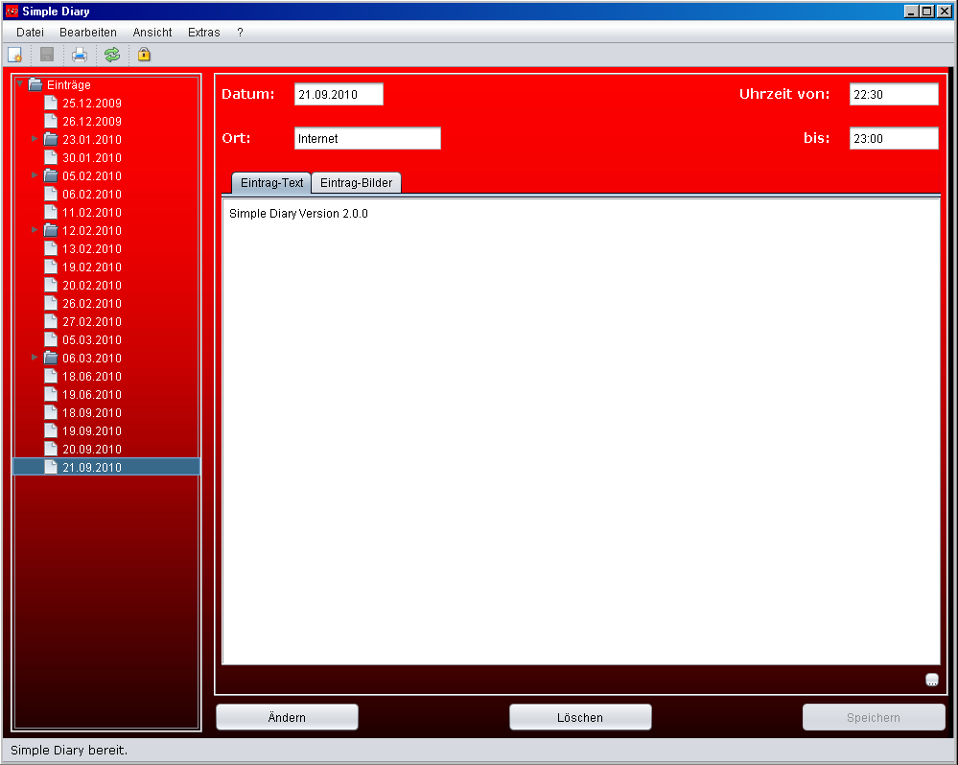Click the bis time field 23:00
The image size is (958, 765).
894,139
